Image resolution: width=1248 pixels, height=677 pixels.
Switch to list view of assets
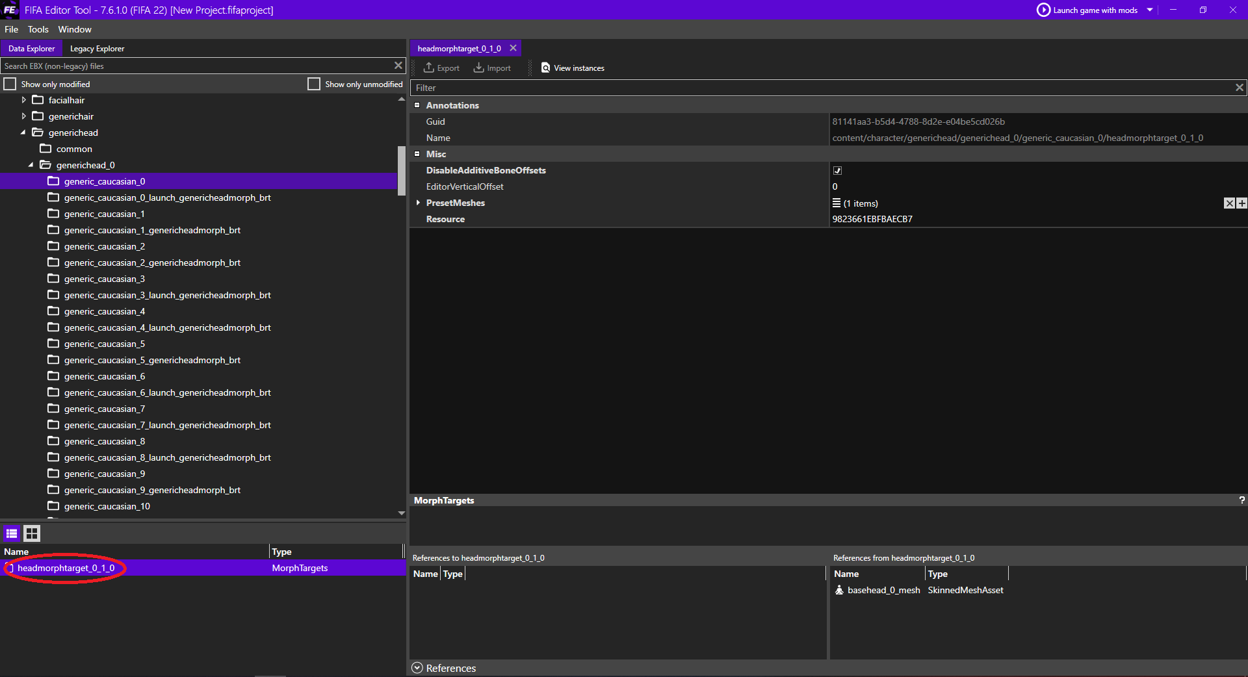click(x=12, y=533)
